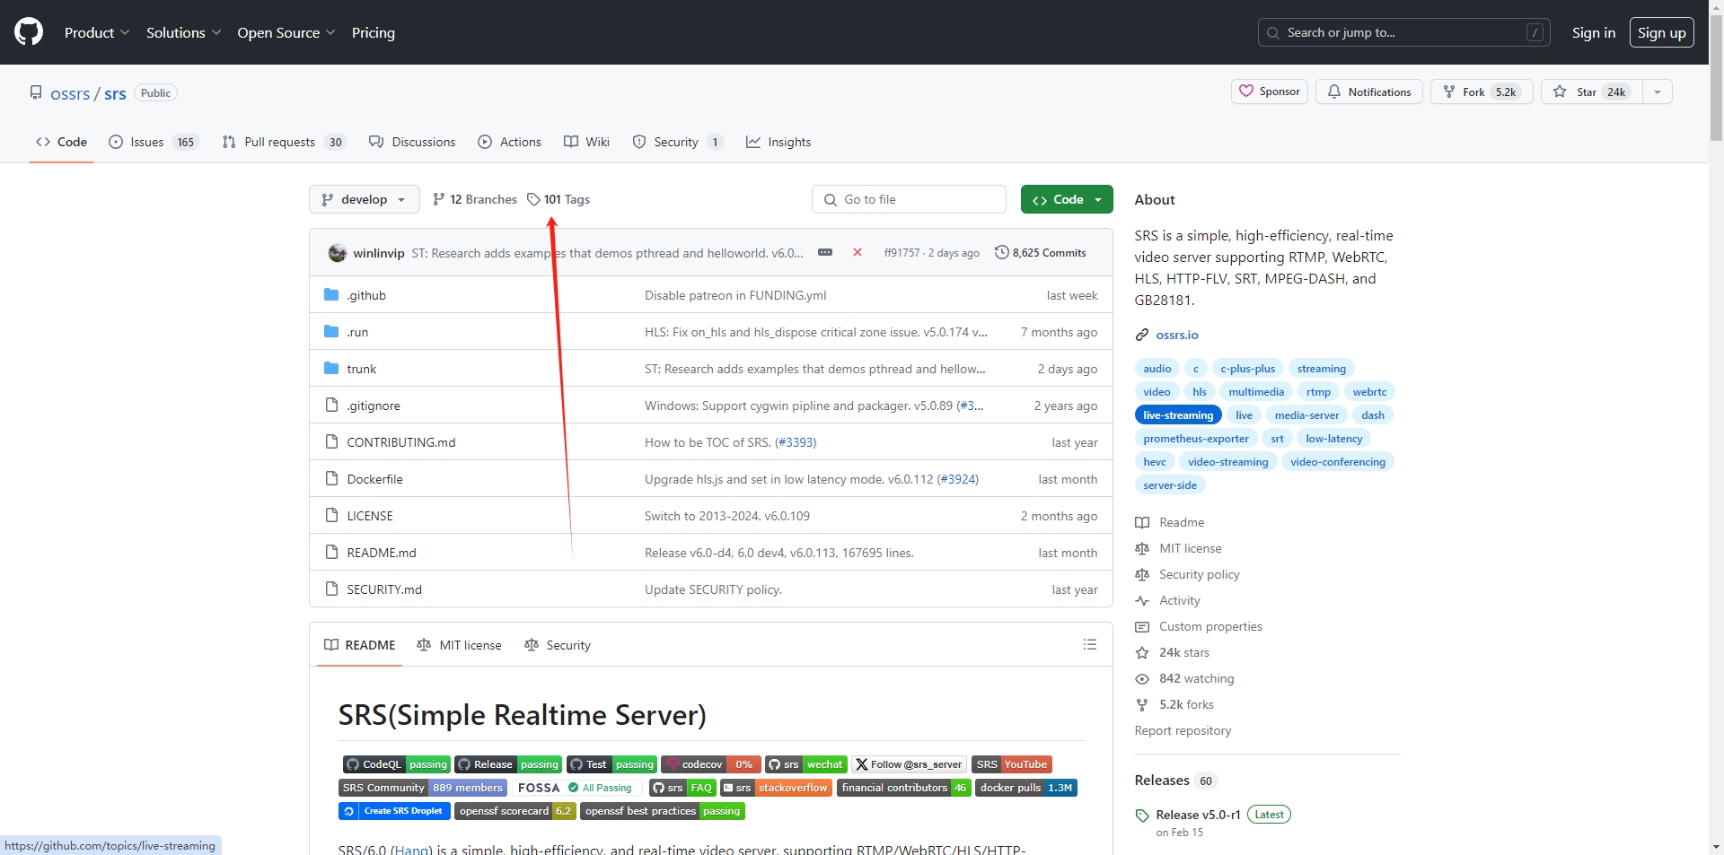Image resolution: width=1724 pixels, height=855 pixels.
Task: Open README.md file entry
Action: coord(382,553)
